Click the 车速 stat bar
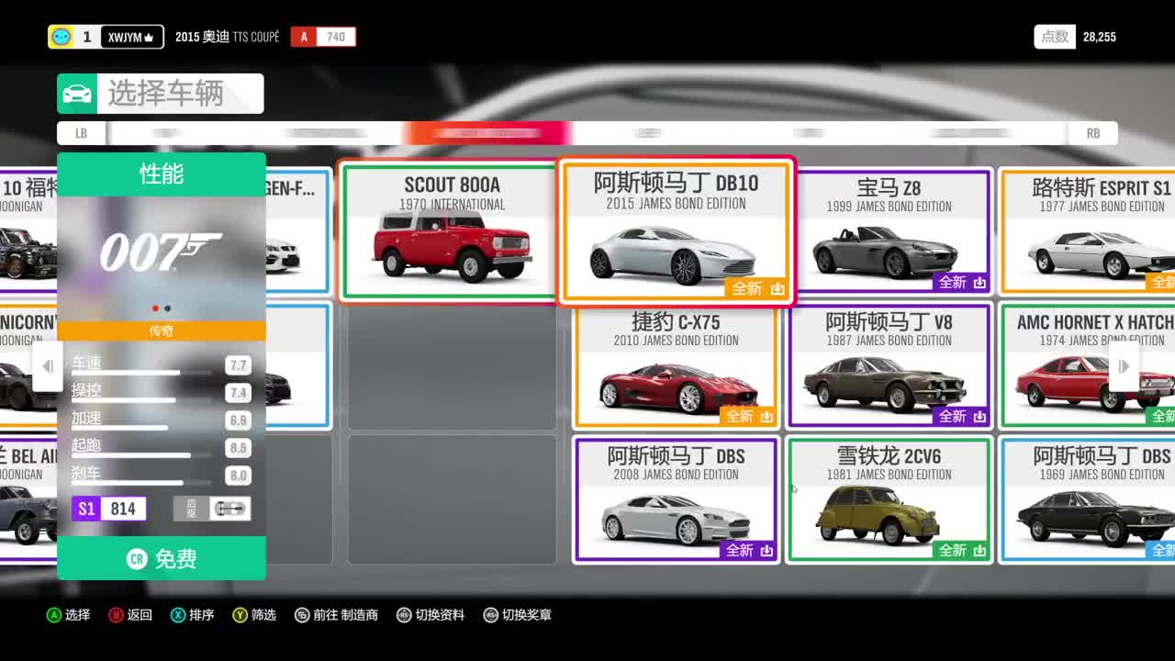 141,373
